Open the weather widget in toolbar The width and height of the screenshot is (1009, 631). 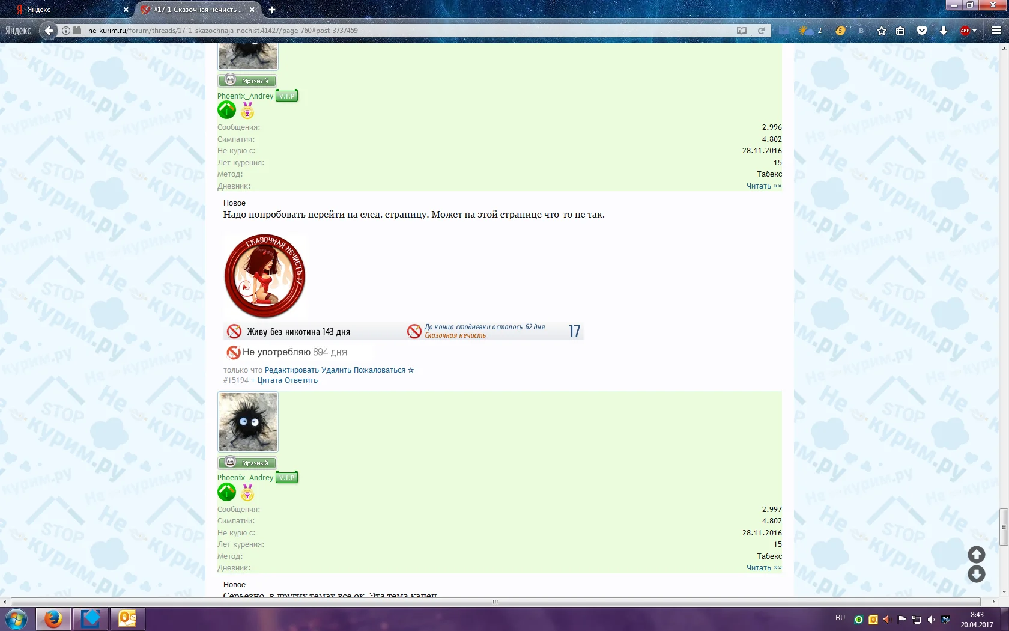click(x=810, y=31)
